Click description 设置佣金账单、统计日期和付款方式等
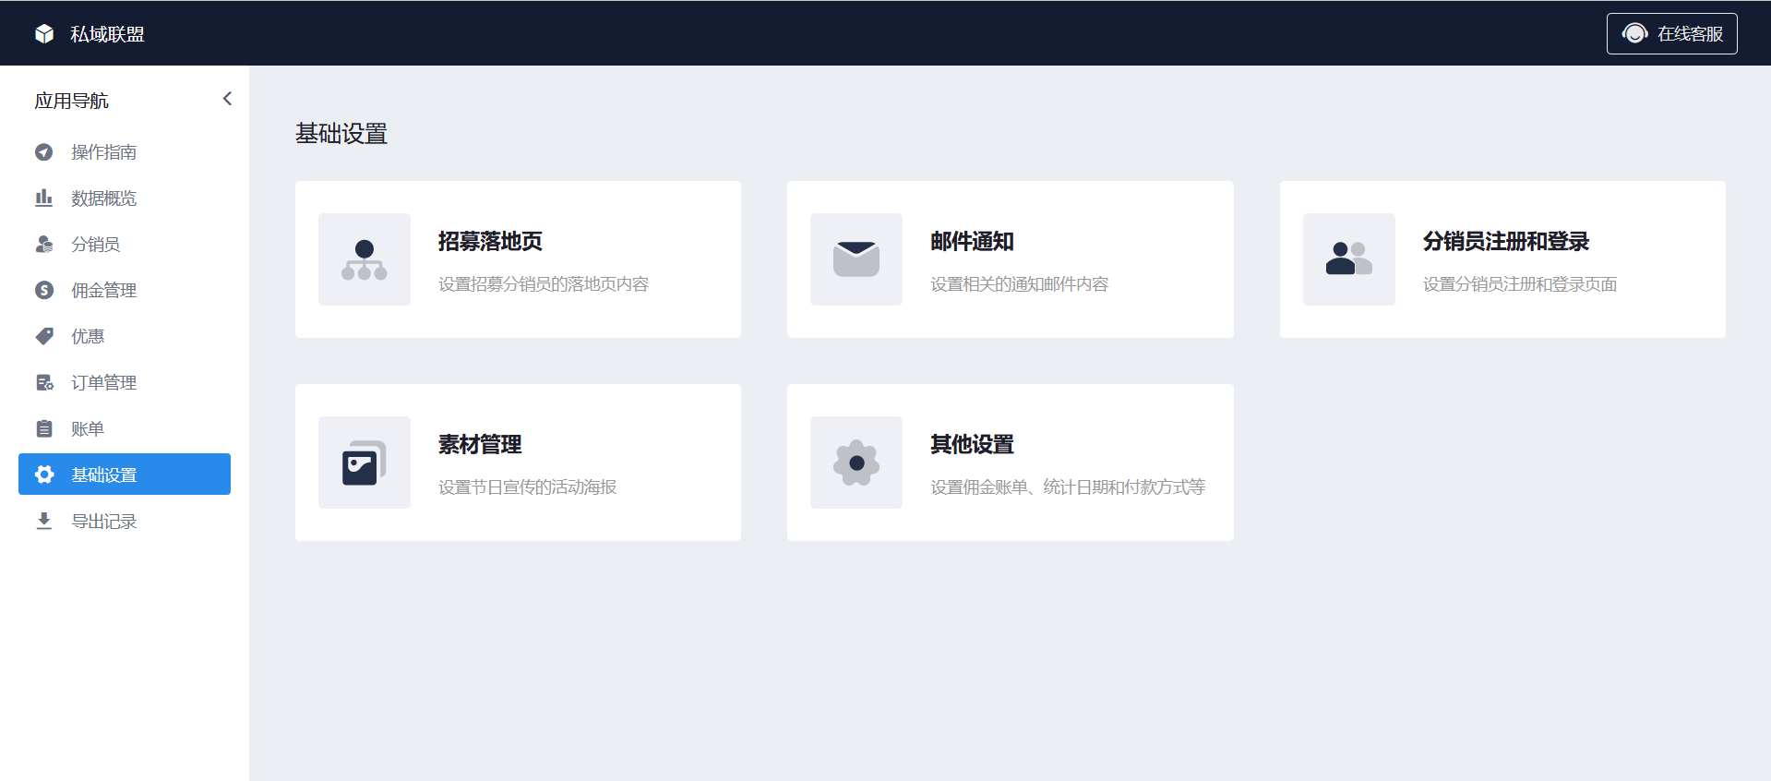This screenshot has width=1771, height=781. point(1068,487)
